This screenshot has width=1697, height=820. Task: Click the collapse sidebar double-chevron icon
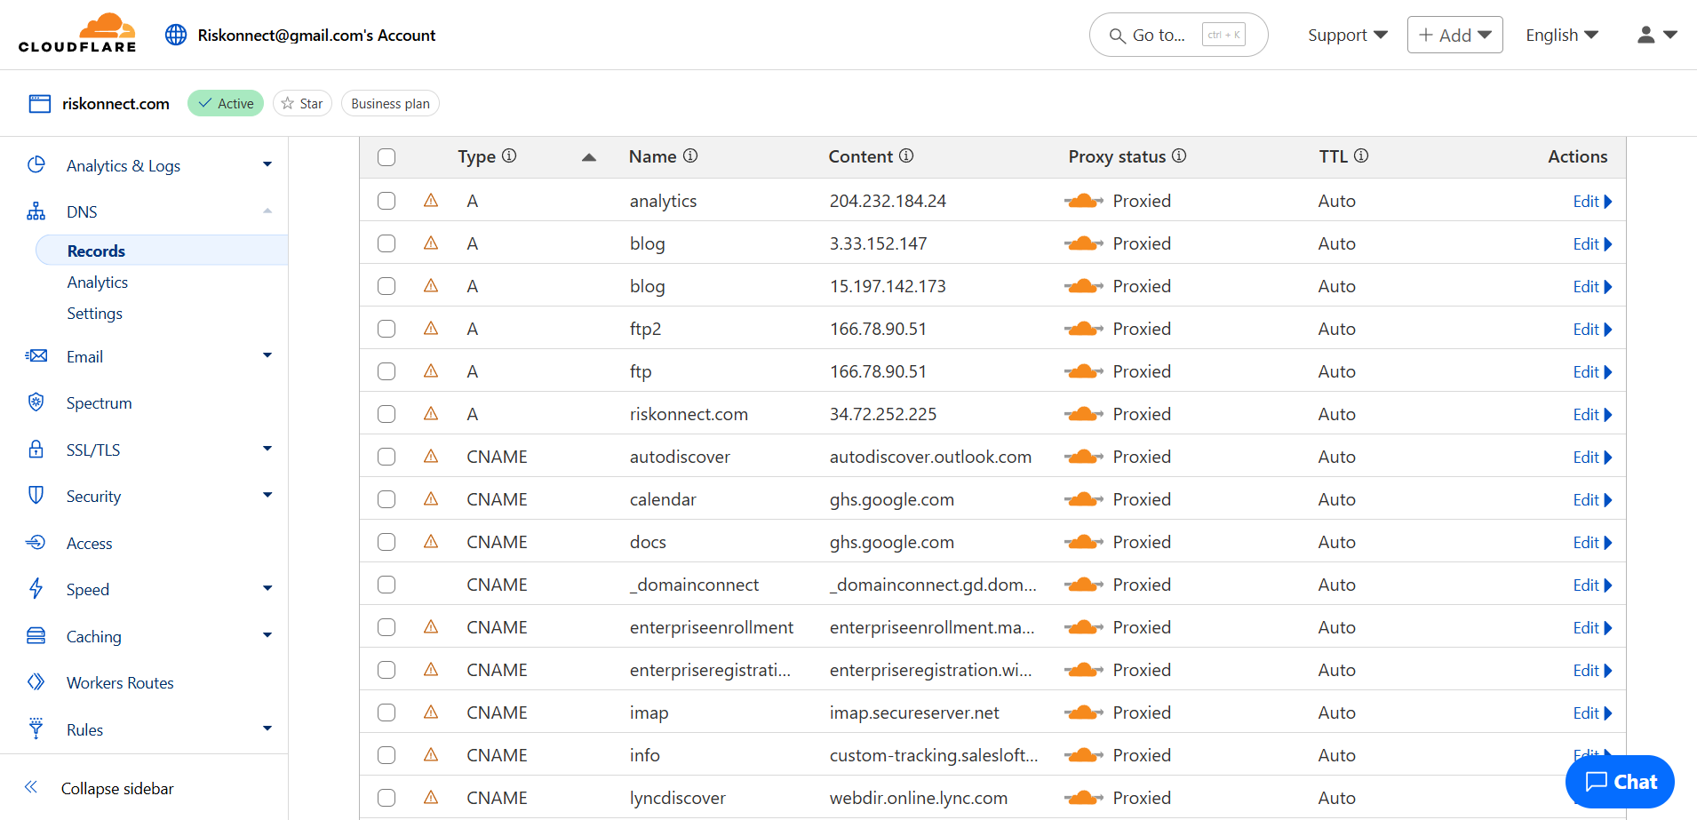(x=31, y=787)
